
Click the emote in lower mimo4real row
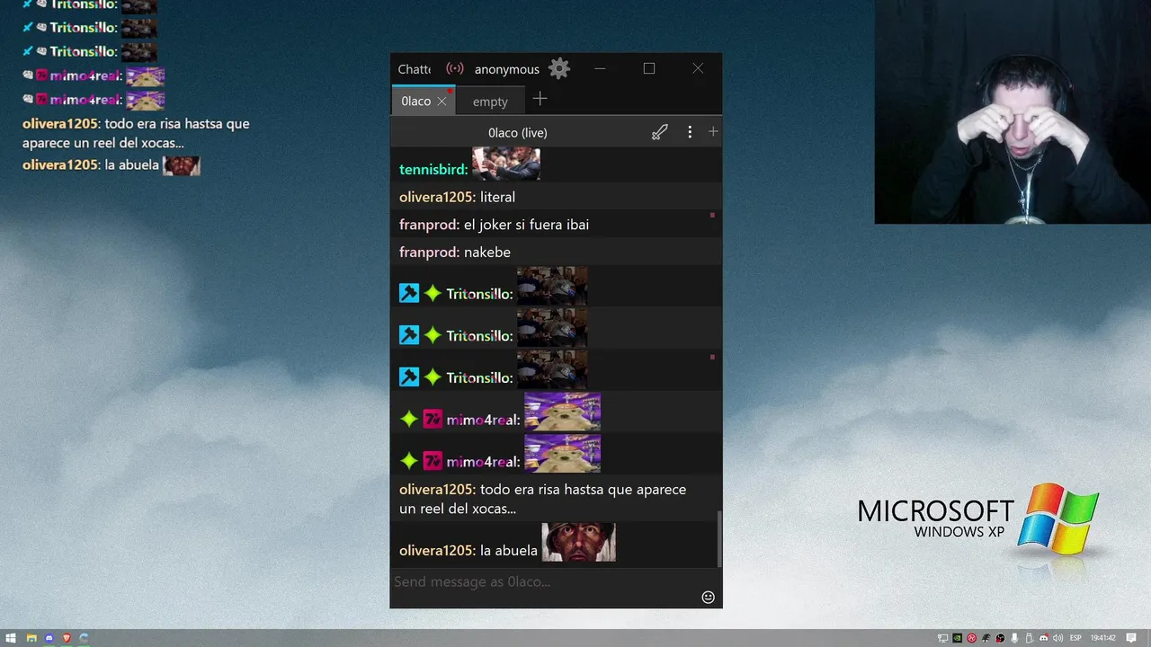tap(562, 454)
